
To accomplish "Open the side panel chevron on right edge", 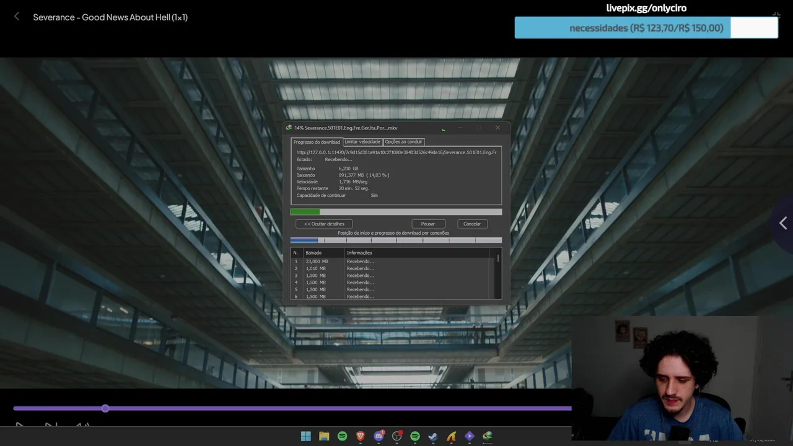I will tap(783, 223).
